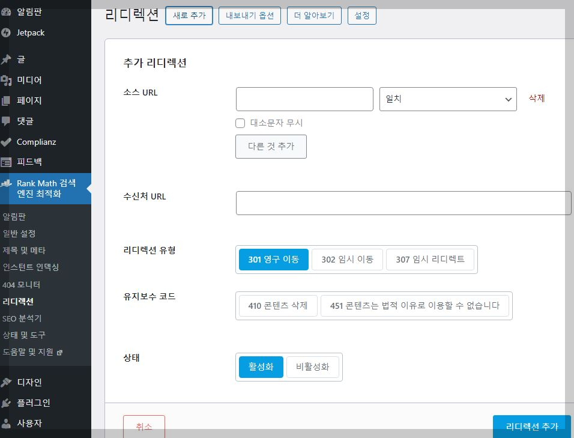Select 301 영구 이동 redirection type
574x438 pixels.
tap(273, 260)
